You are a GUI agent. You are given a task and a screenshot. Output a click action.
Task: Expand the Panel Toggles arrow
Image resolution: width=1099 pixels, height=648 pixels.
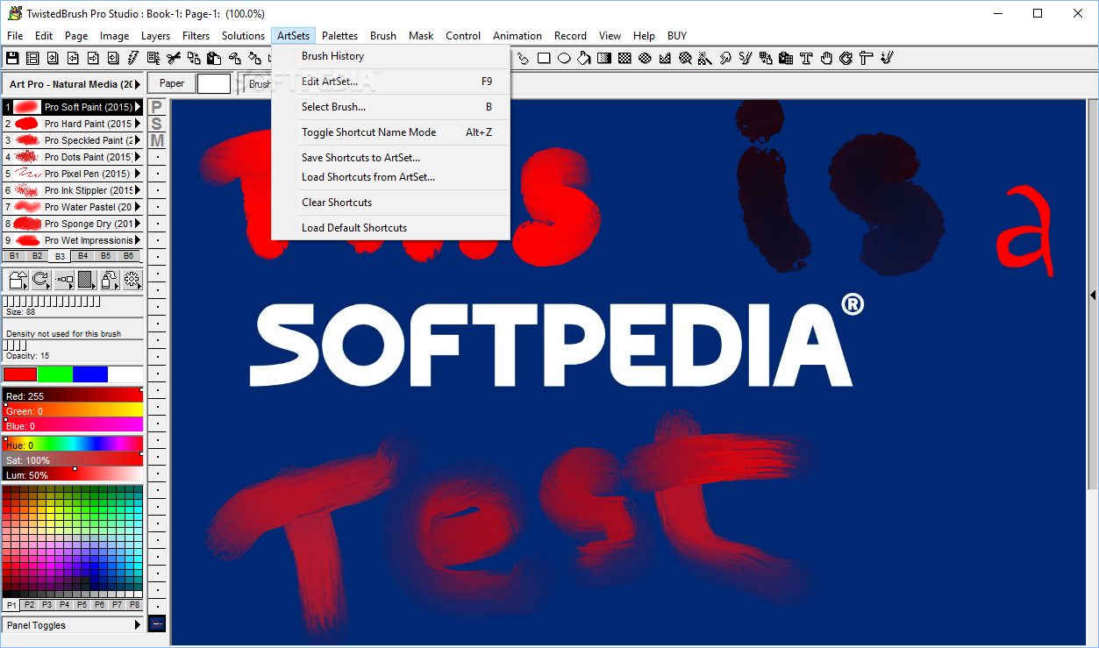click(x=138, y=625)
